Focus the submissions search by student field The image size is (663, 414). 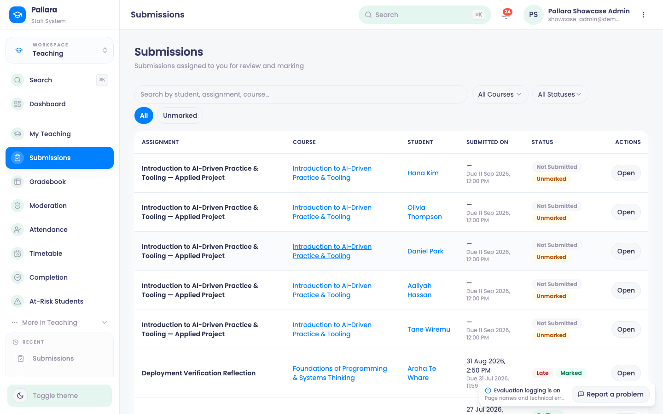301,94
